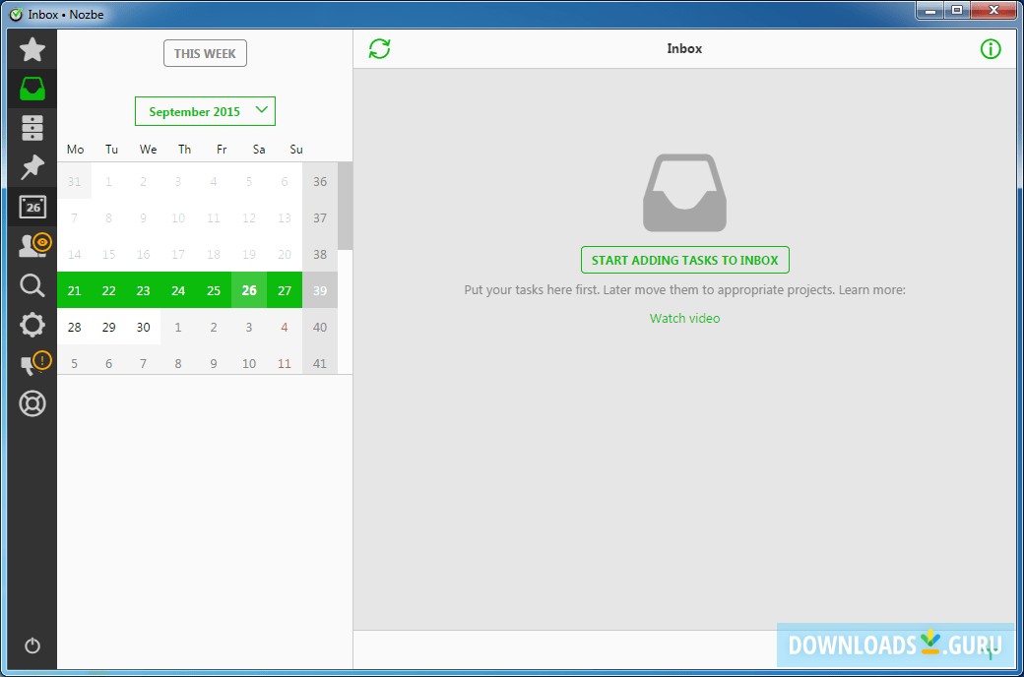Click the Nozbe app icon in title bar

(x=16, y=15)
